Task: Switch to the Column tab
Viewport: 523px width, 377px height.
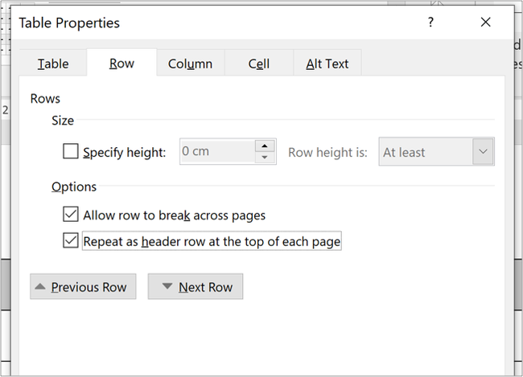Action: [190, 64]
